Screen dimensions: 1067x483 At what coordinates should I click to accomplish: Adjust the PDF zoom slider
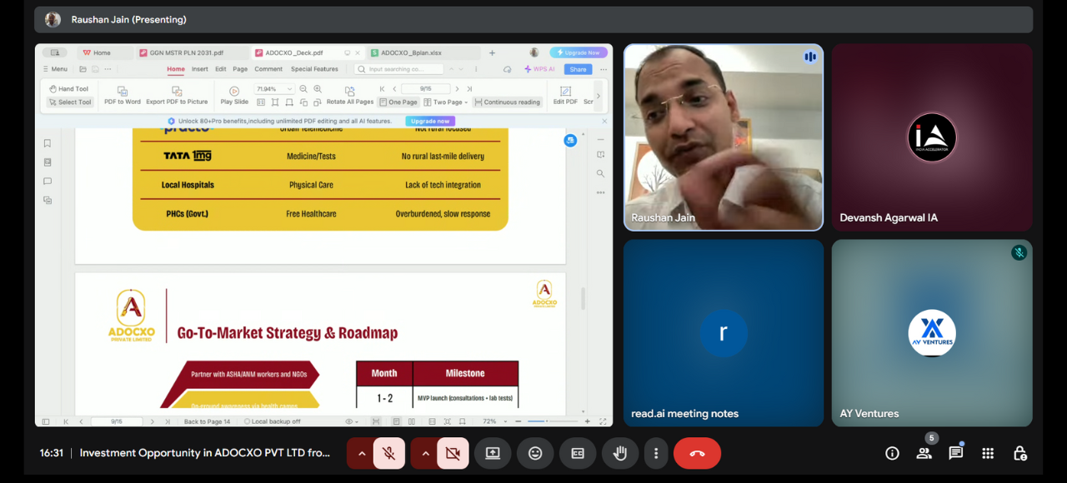point(545,421)
